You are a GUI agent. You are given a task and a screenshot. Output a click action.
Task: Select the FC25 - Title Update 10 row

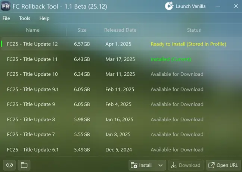(x=121, y=74)
